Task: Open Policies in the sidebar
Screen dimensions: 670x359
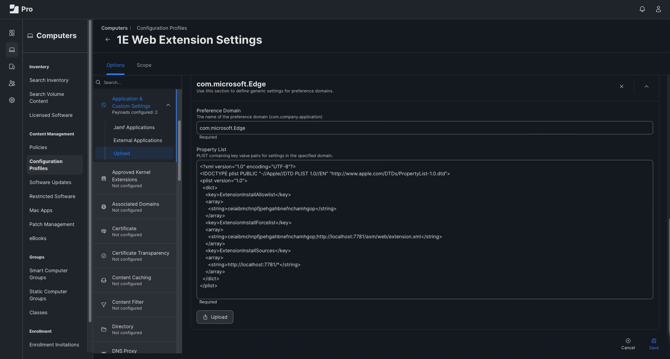Action: tap(38, 148)
